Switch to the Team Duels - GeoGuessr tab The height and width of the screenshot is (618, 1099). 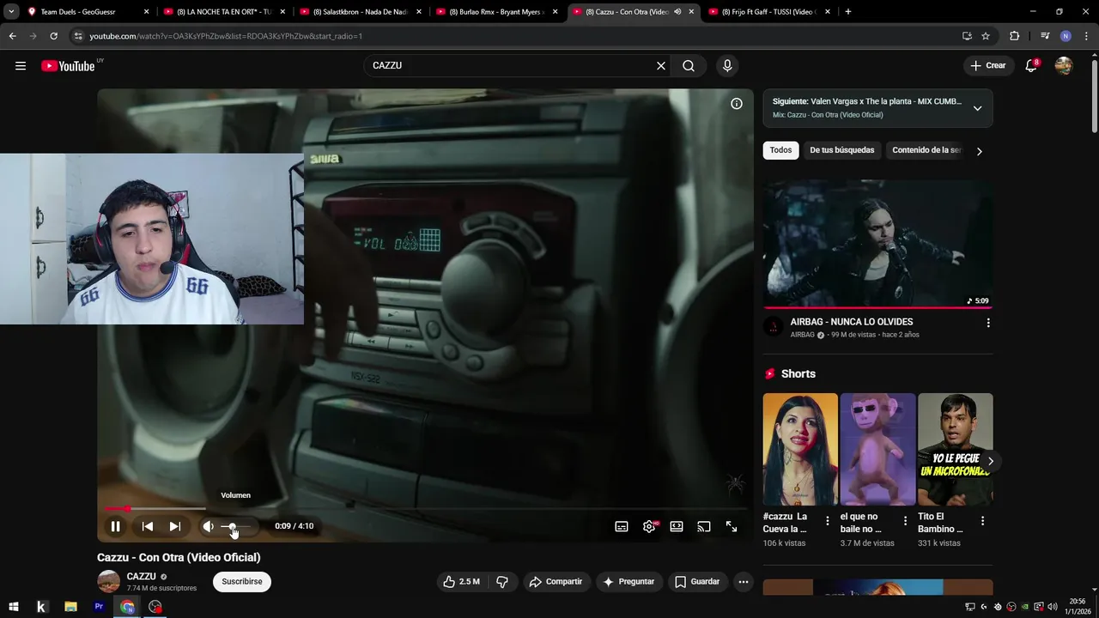coord(88,12)
